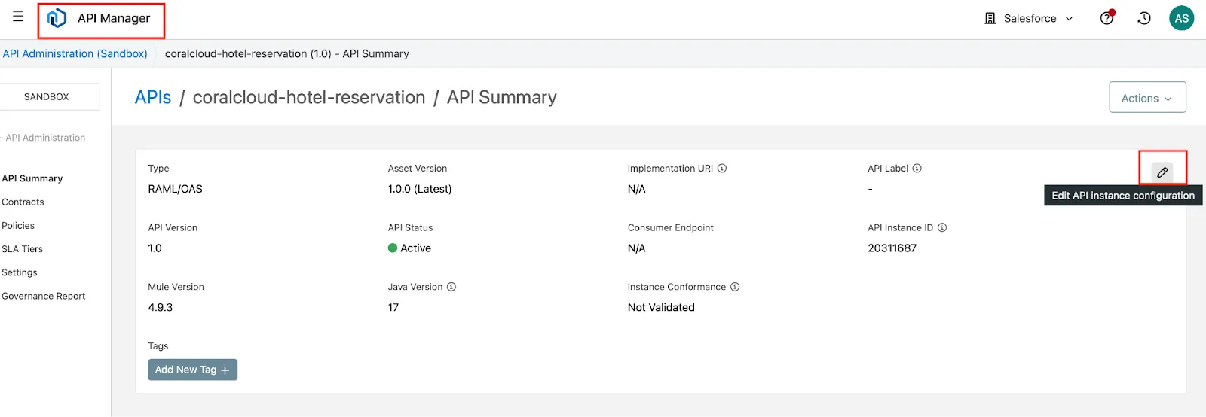Viewport: 1206px width, 417px height.
Task: Open the Actions dropdown menu
Action: click(x=1146, y=98)
